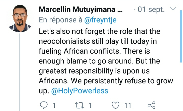The width and height of the screenshot is (183, 111).
Task: Like the tweet with the heart icon
Action: [116, 105]
